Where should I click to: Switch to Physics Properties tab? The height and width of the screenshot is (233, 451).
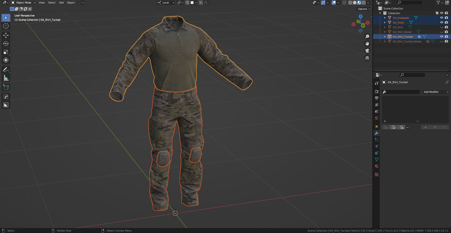(376, 146)
